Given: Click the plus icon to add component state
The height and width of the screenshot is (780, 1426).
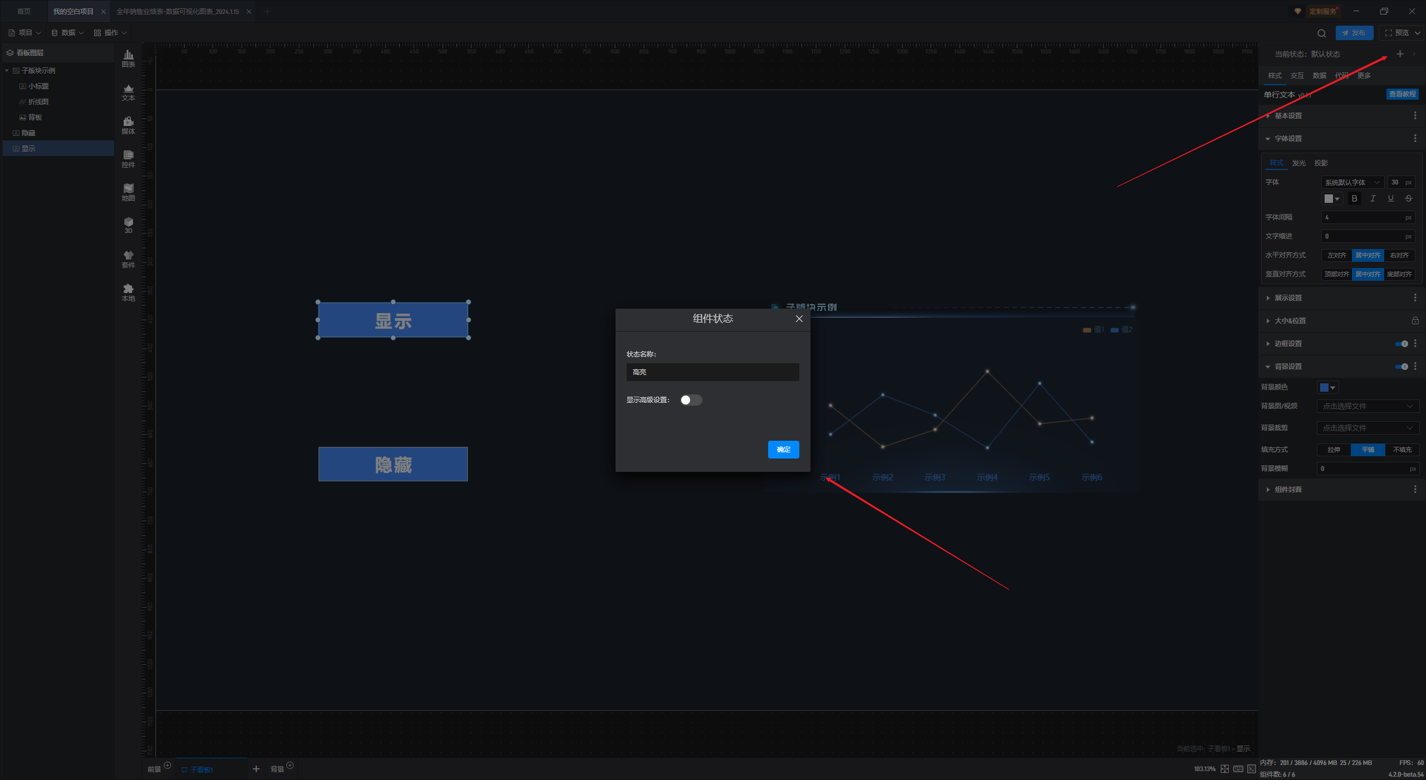Looking at the screenshot, I should pos(1399,54).
